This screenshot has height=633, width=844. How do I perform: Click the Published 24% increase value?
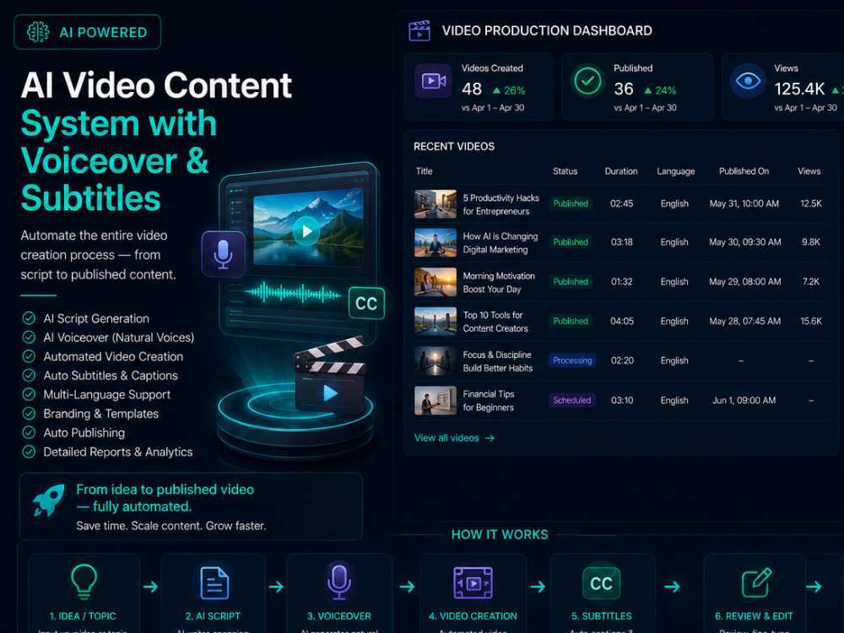(x=661, y=90)
